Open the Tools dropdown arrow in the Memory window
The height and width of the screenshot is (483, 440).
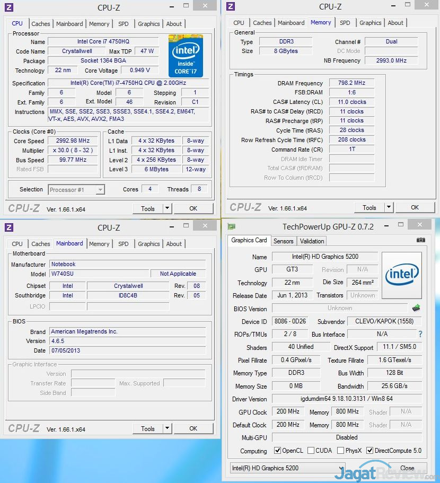(x=389, y=207)
